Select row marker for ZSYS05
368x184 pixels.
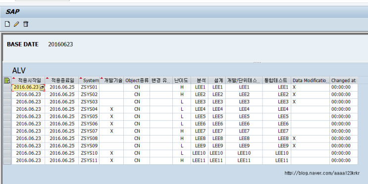coord(7,117)
